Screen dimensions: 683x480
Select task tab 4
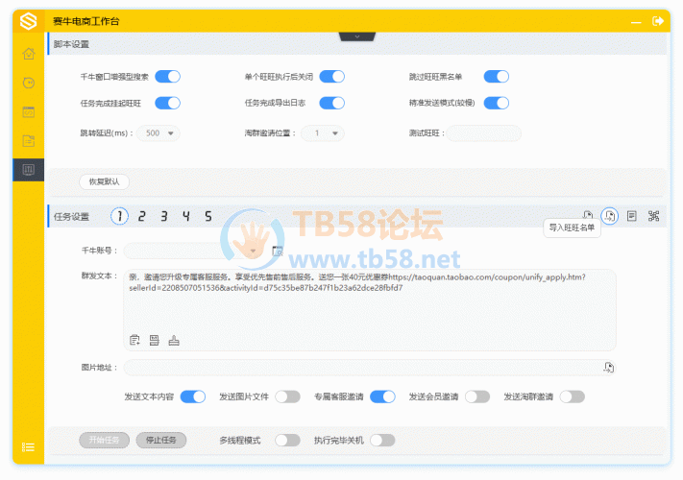(x=186, y=216)
